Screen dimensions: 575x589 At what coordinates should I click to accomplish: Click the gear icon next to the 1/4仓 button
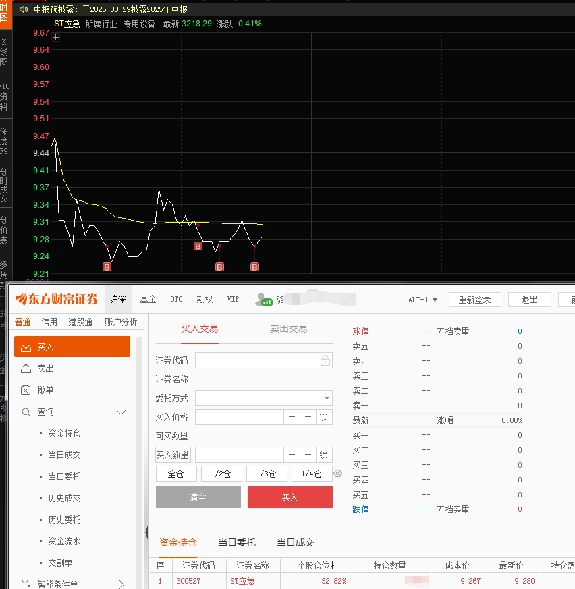[338, 474]
